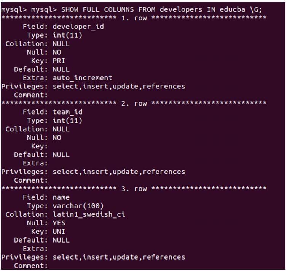
Task: Select the auto_increment extra value
Action: coord(82,78)
